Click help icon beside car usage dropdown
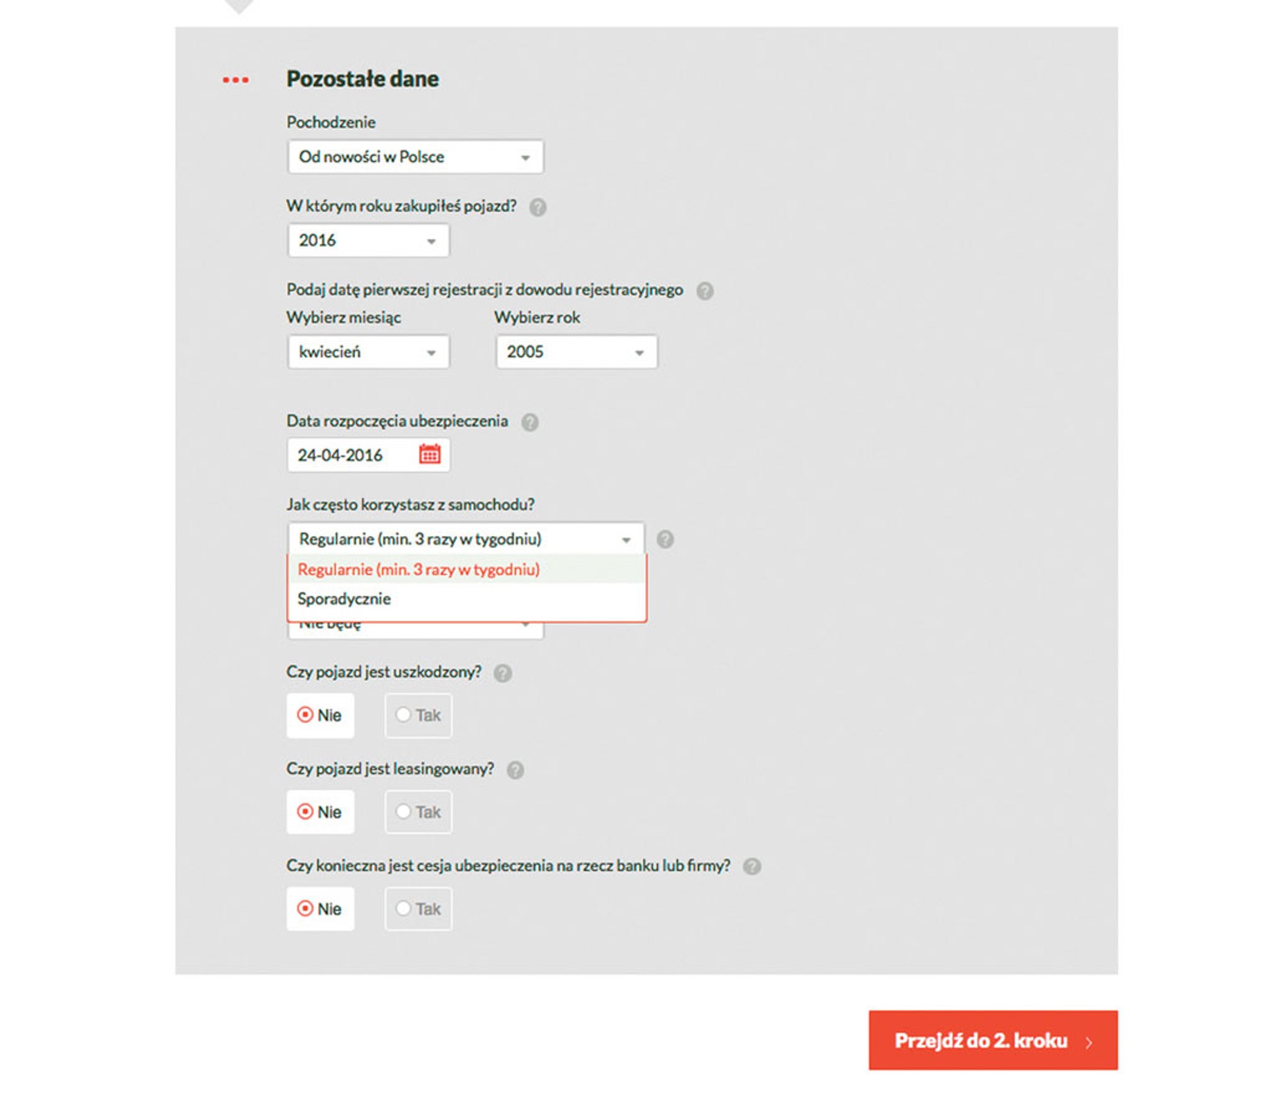The width and height of the screenshot is (1273, 1107). tap(665, 539)
